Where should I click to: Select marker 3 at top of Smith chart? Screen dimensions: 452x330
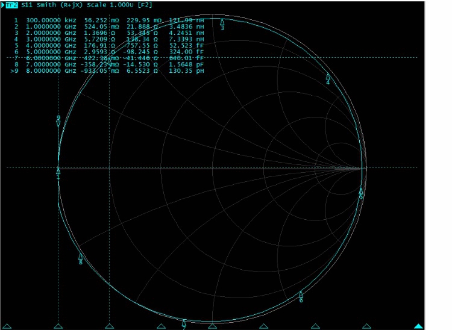[222, 25]
